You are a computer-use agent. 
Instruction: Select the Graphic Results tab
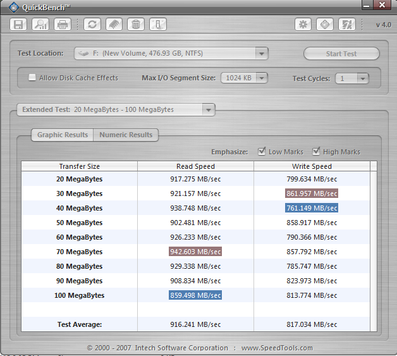62,135
